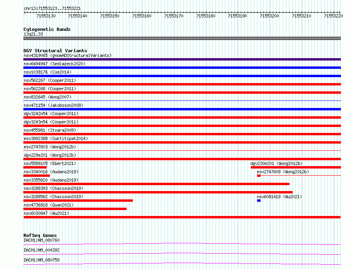Select nsv471154 Jakobsson2008 variant label
Viewport: 352px width, 269px height.
(x=53, y=105)
